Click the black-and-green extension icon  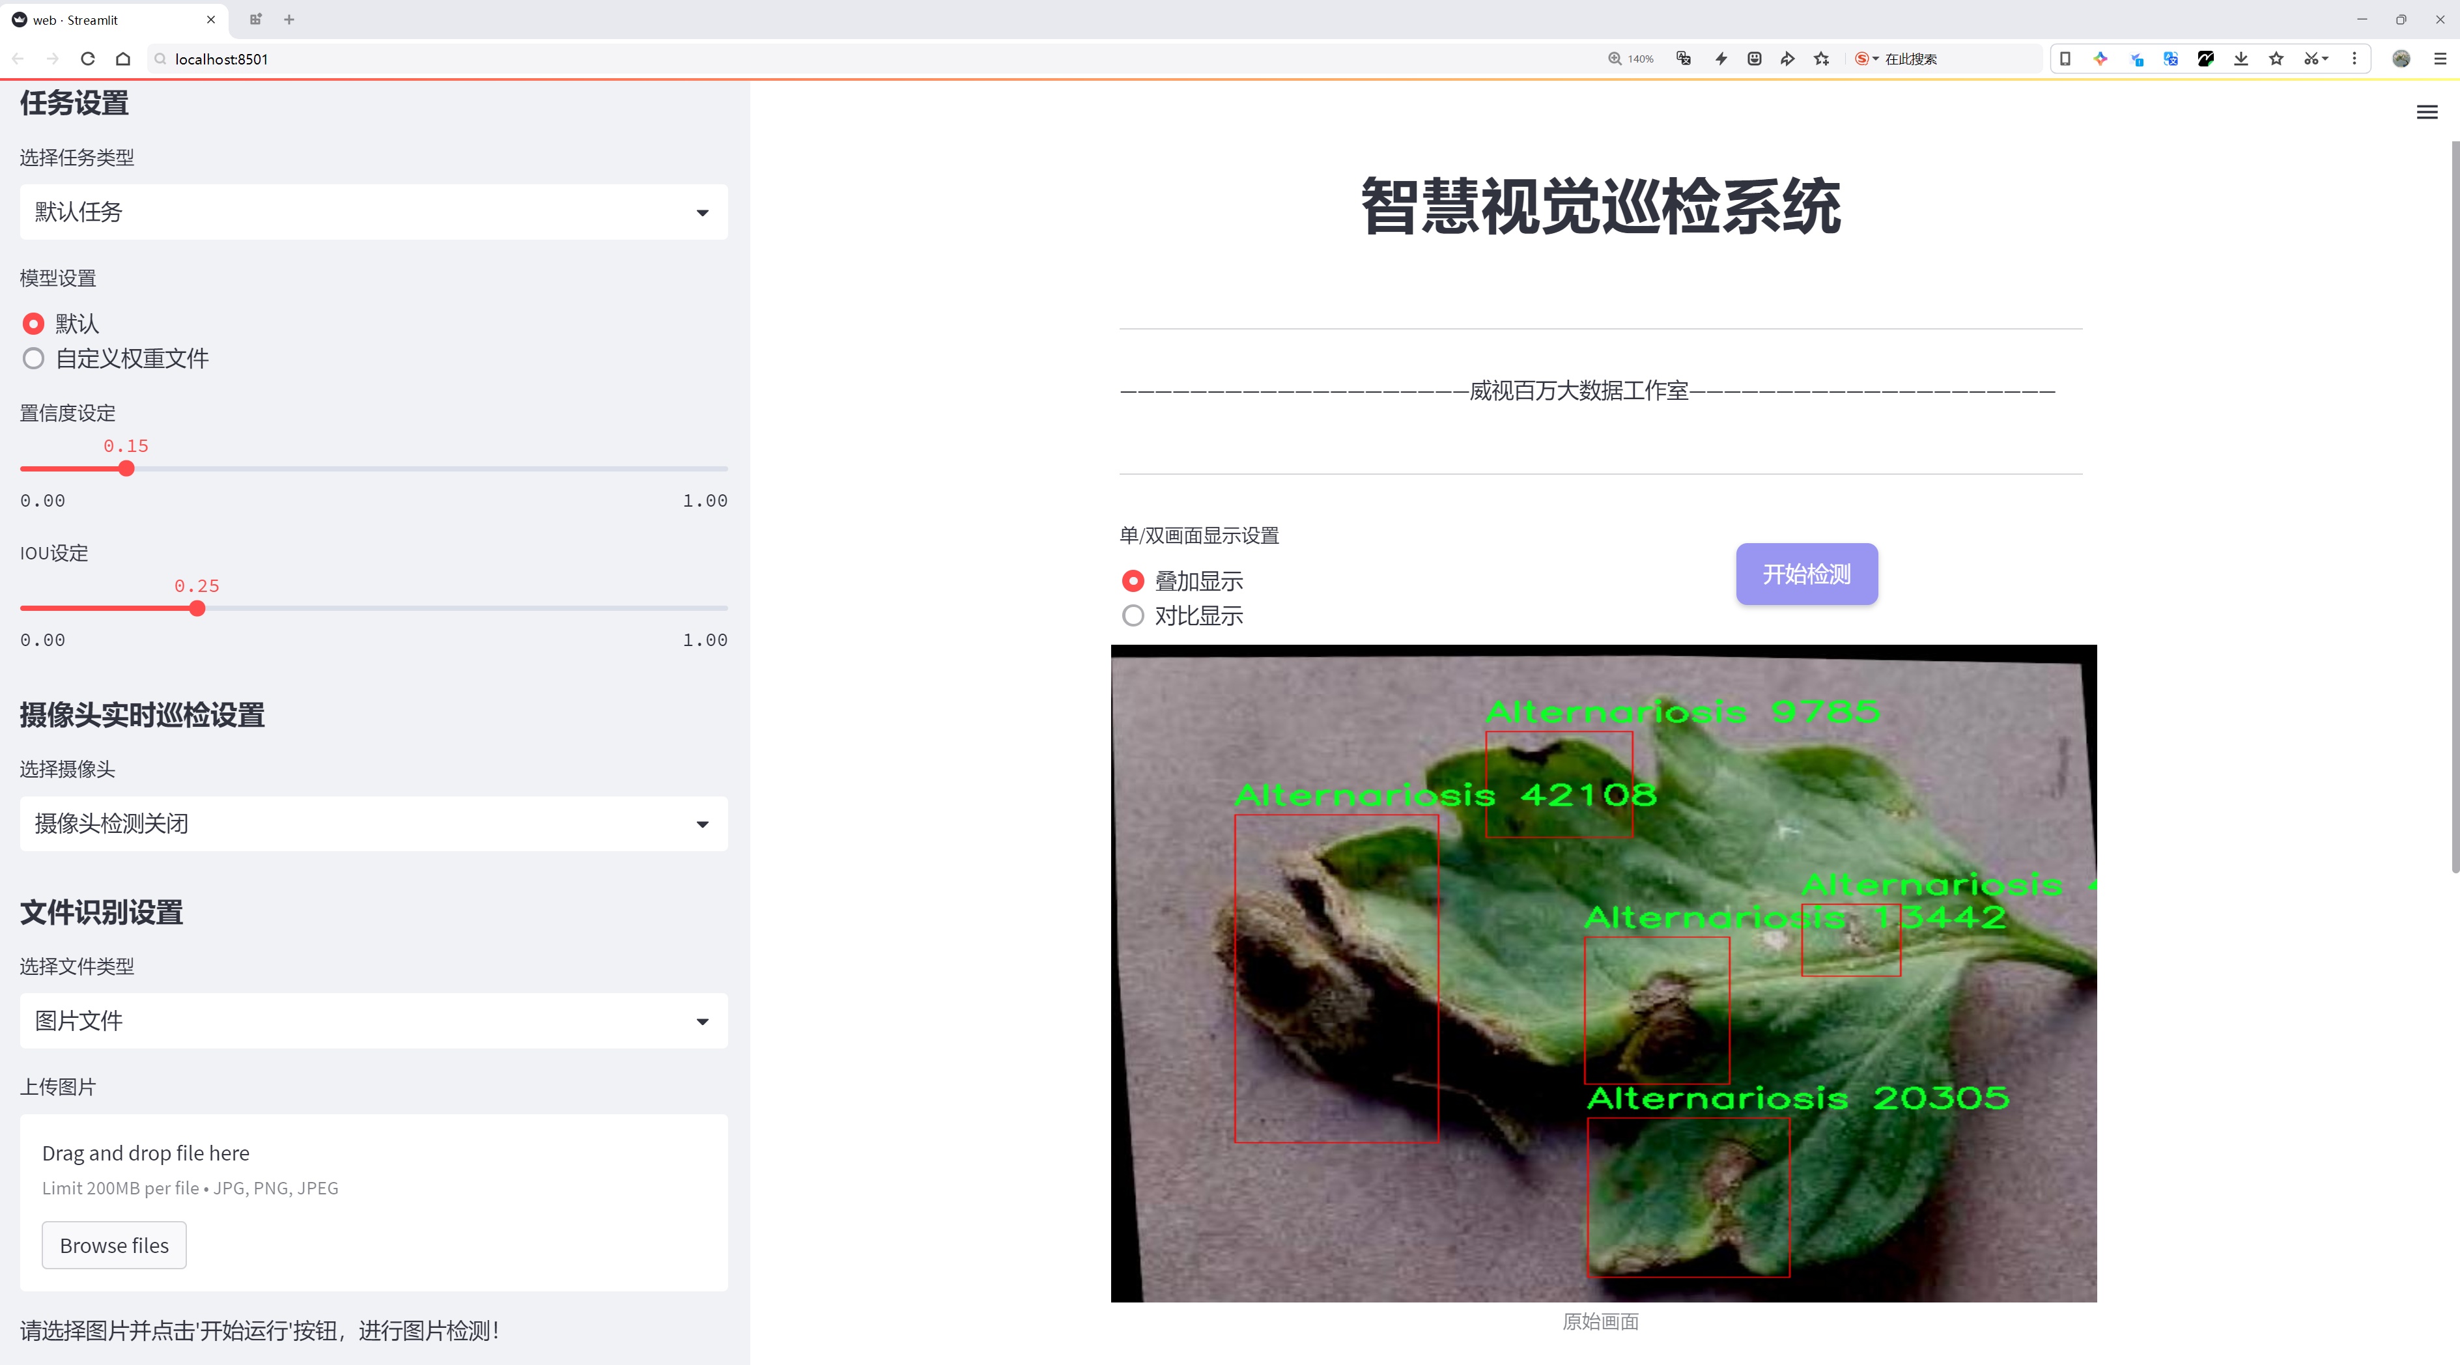click(2206, 59)
